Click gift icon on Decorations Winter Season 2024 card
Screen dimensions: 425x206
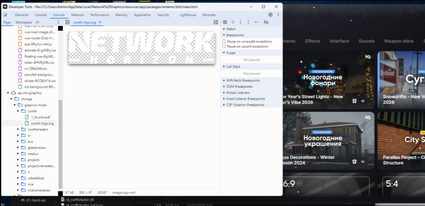(x=355, y=161)
